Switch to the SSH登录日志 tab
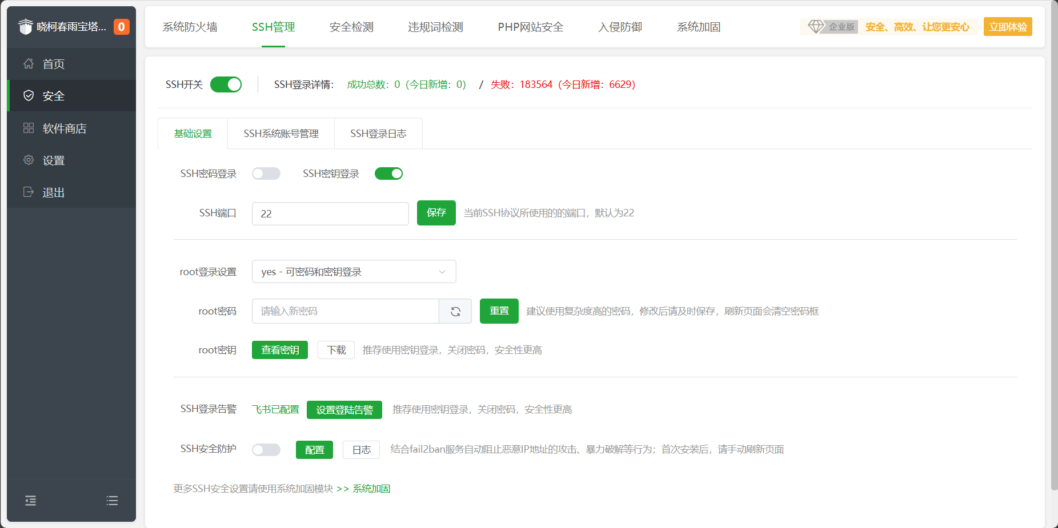This screenshot has width=1058, height=528. click(378, 133)
